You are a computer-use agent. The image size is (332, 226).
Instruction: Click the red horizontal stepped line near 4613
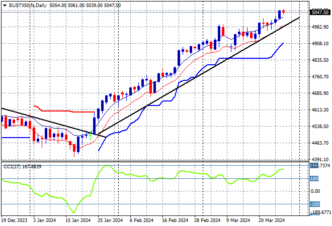click(65, 111)
